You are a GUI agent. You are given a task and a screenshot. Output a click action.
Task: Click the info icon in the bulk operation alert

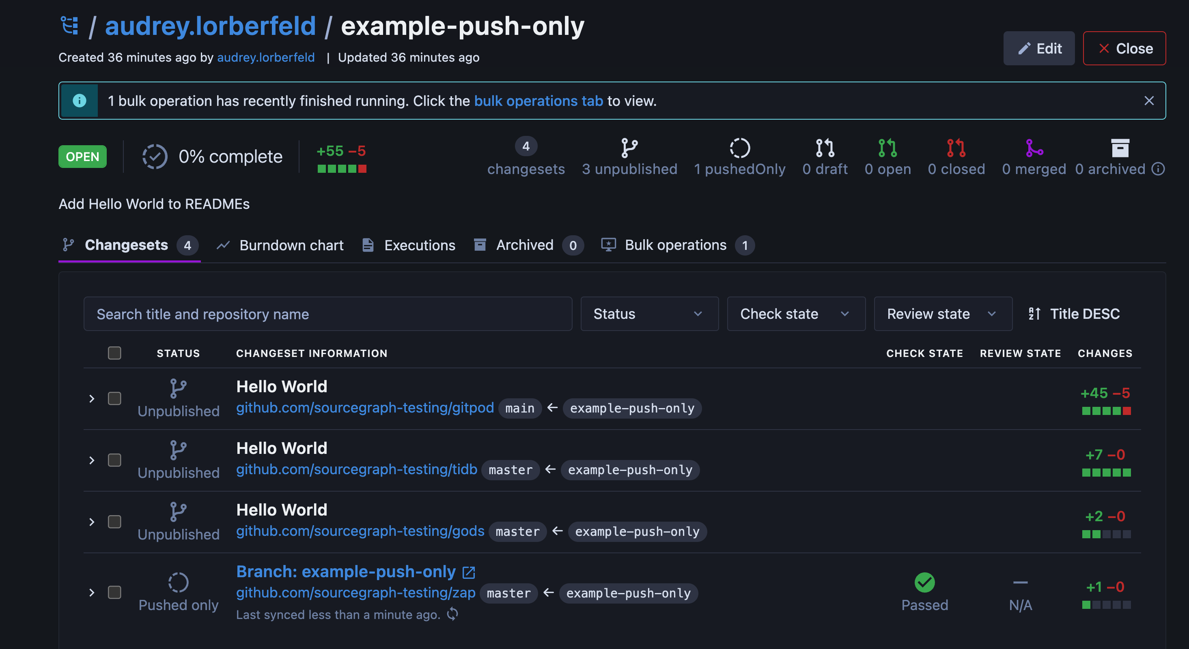80,101
